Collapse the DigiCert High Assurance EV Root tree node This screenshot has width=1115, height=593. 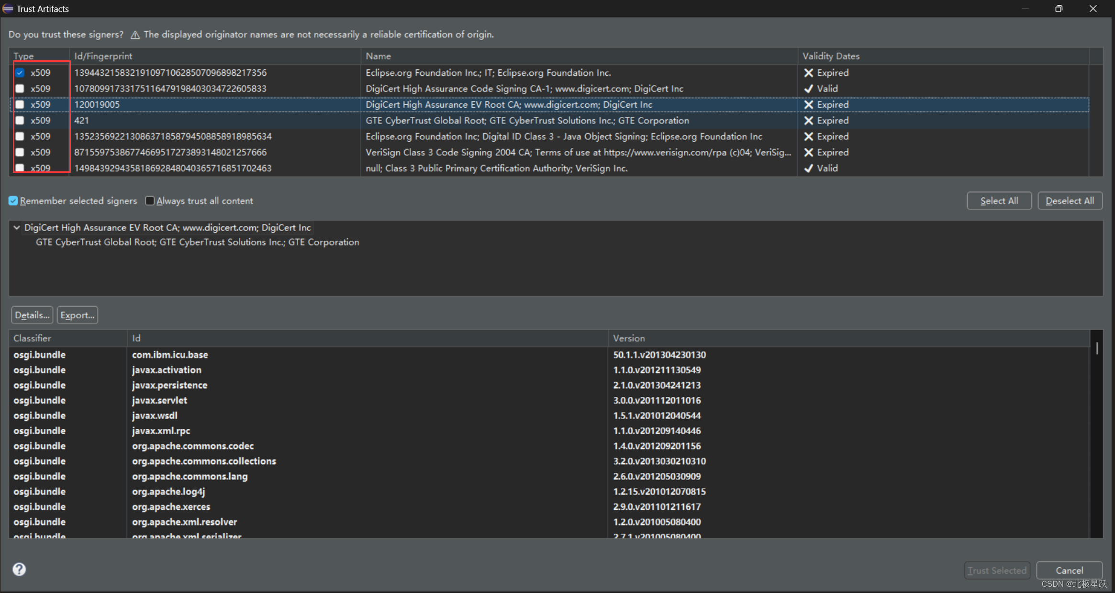click(17, 228)
